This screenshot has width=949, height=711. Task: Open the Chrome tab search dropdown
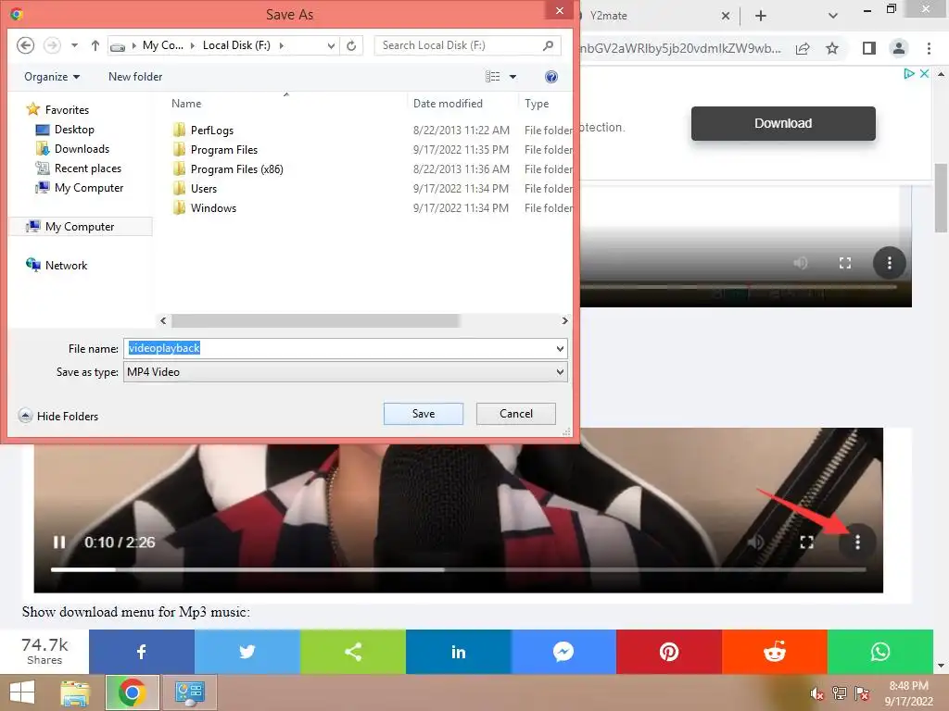[x=833, y=16]
